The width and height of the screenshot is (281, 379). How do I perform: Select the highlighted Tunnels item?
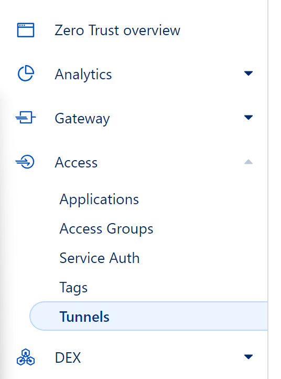(x=148, y=316)
